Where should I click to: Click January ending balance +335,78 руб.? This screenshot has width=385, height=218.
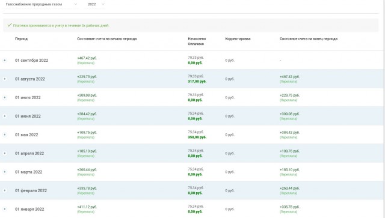click(289, 207)
